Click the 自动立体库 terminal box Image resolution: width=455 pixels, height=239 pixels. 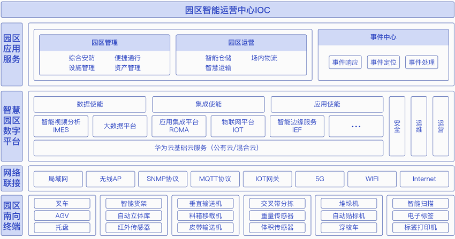134,215
